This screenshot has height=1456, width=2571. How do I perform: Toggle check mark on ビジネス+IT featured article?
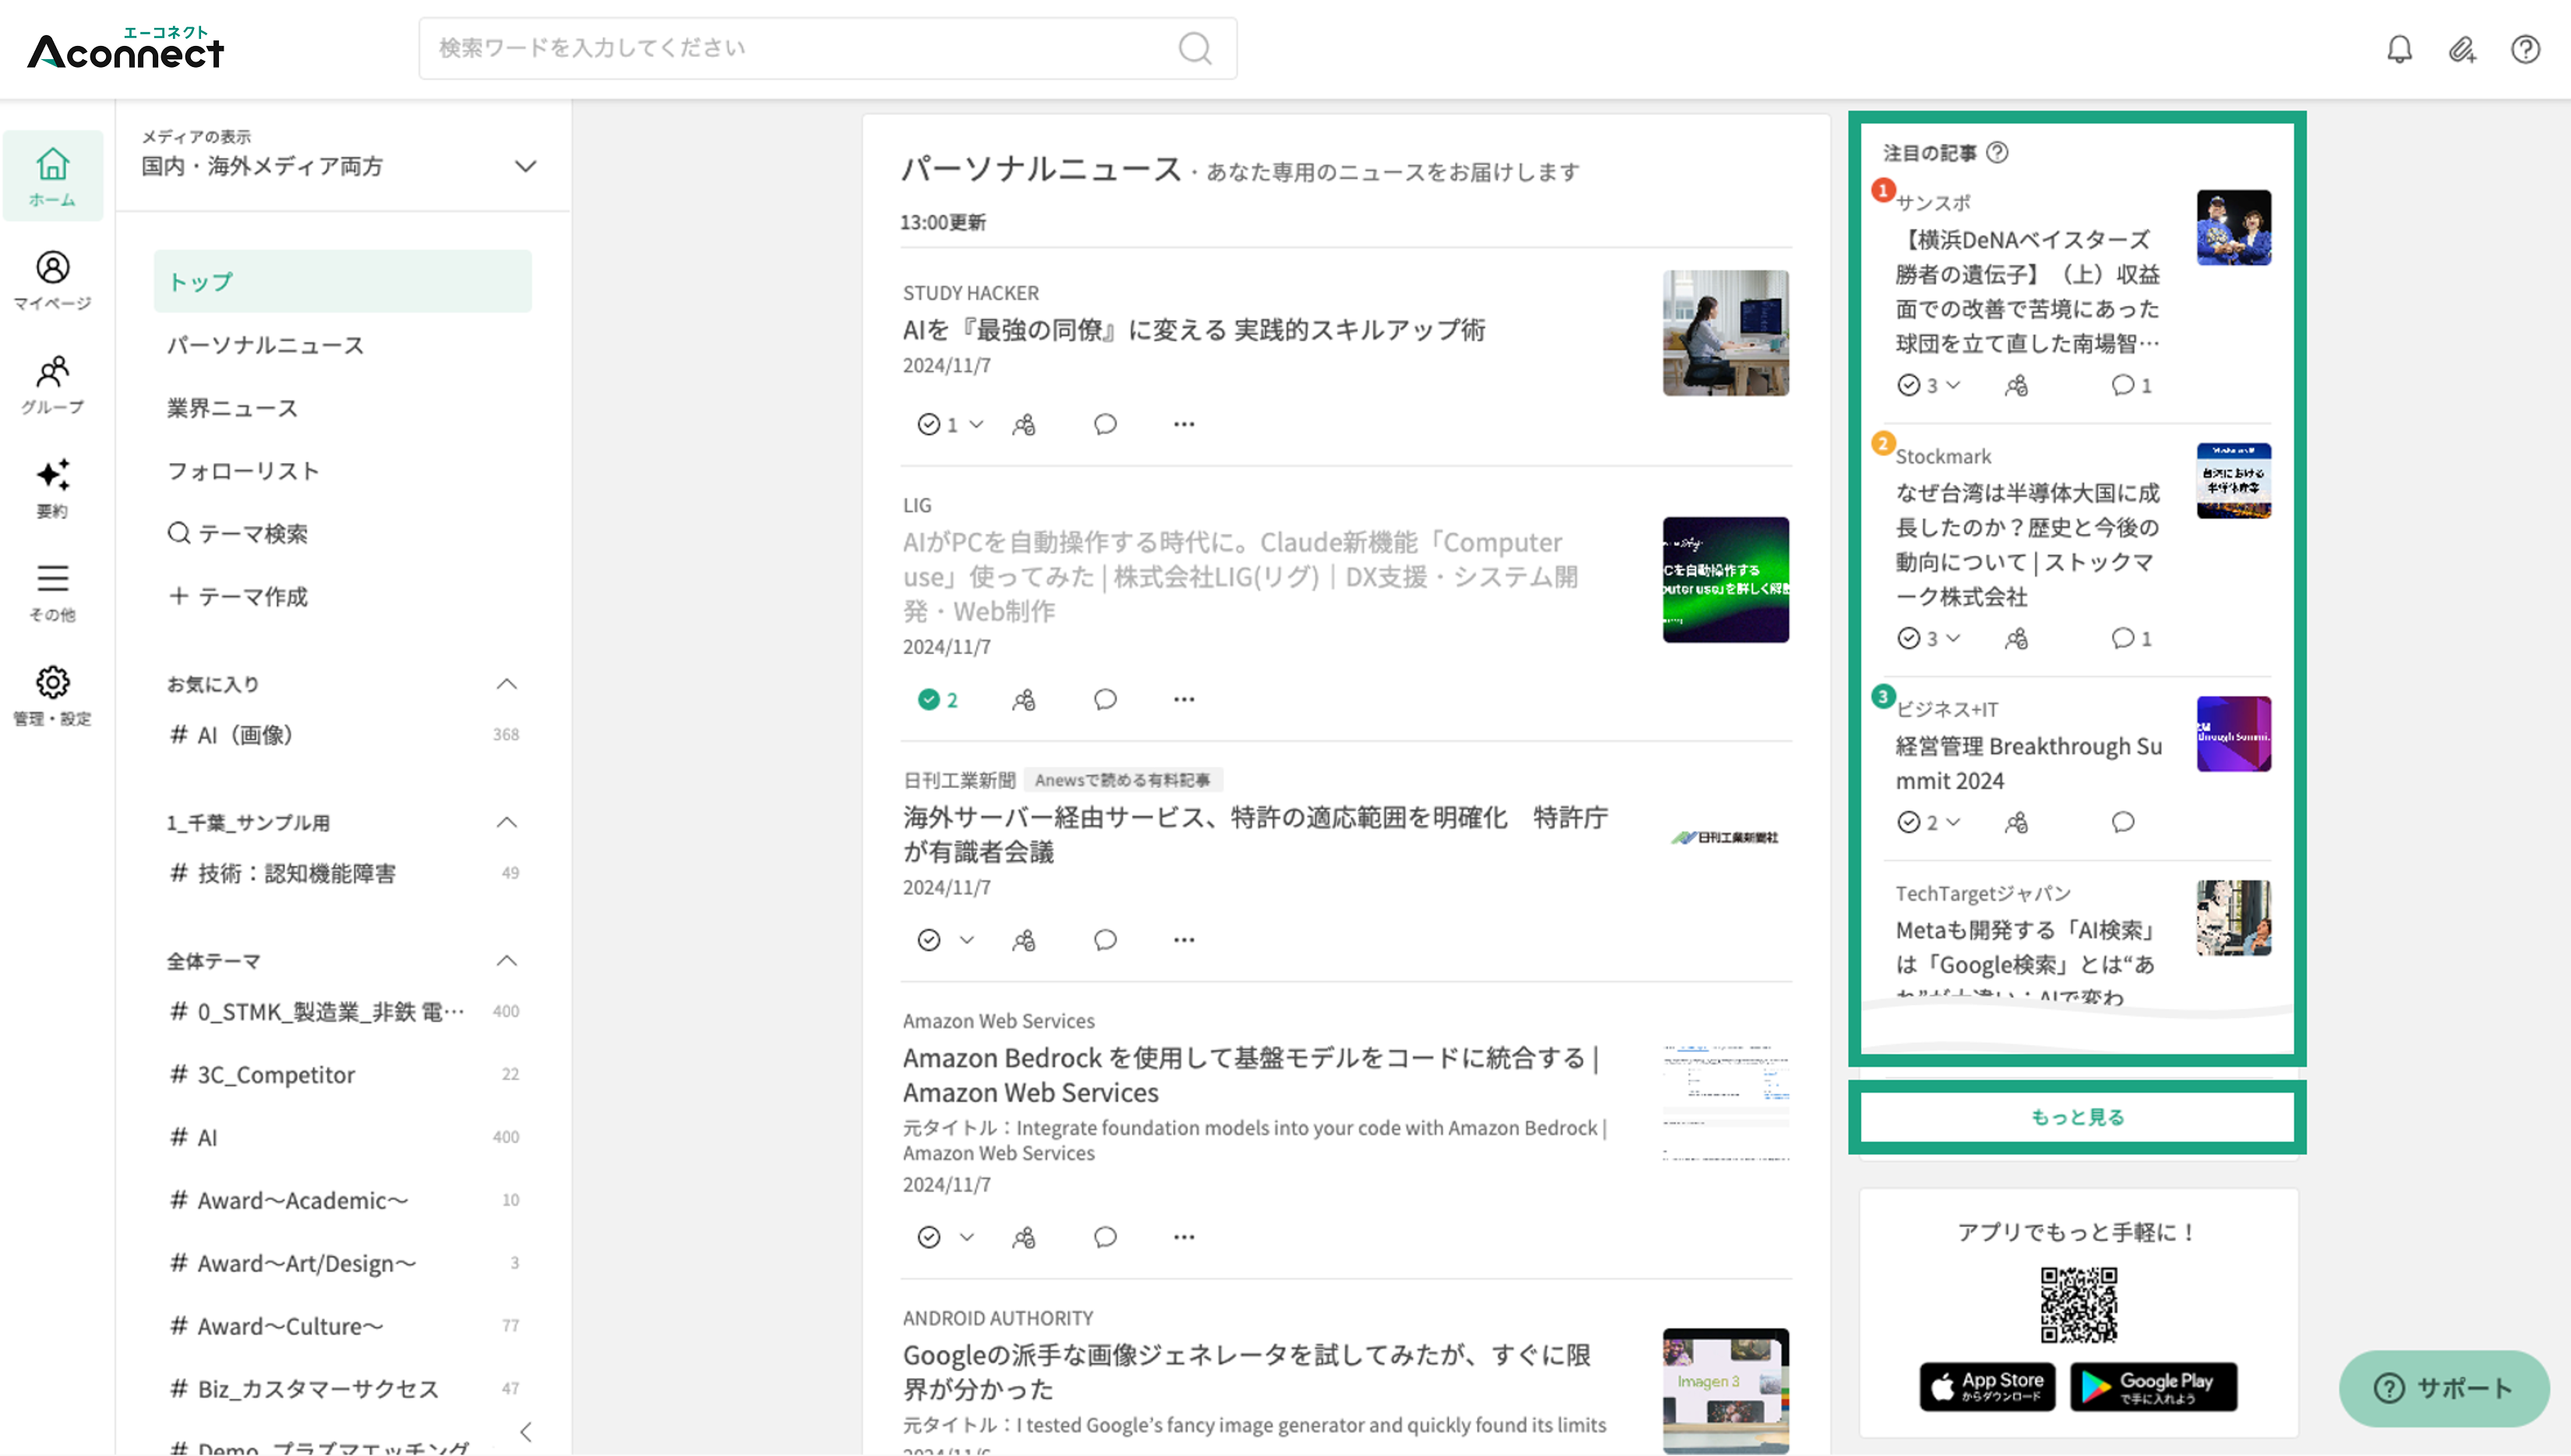point(1908,822)
